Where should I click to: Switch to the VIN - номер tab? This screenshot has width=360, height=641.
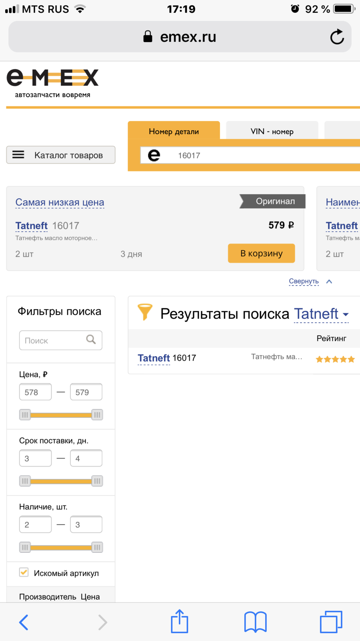pyautogui.click(x=272, y=131)
